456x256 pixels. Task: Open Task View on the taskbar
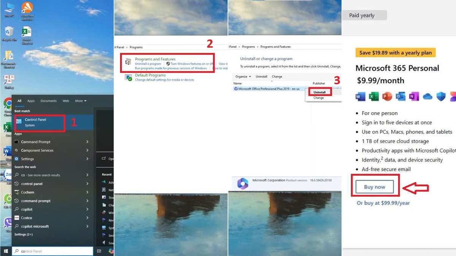coord(99,251)
